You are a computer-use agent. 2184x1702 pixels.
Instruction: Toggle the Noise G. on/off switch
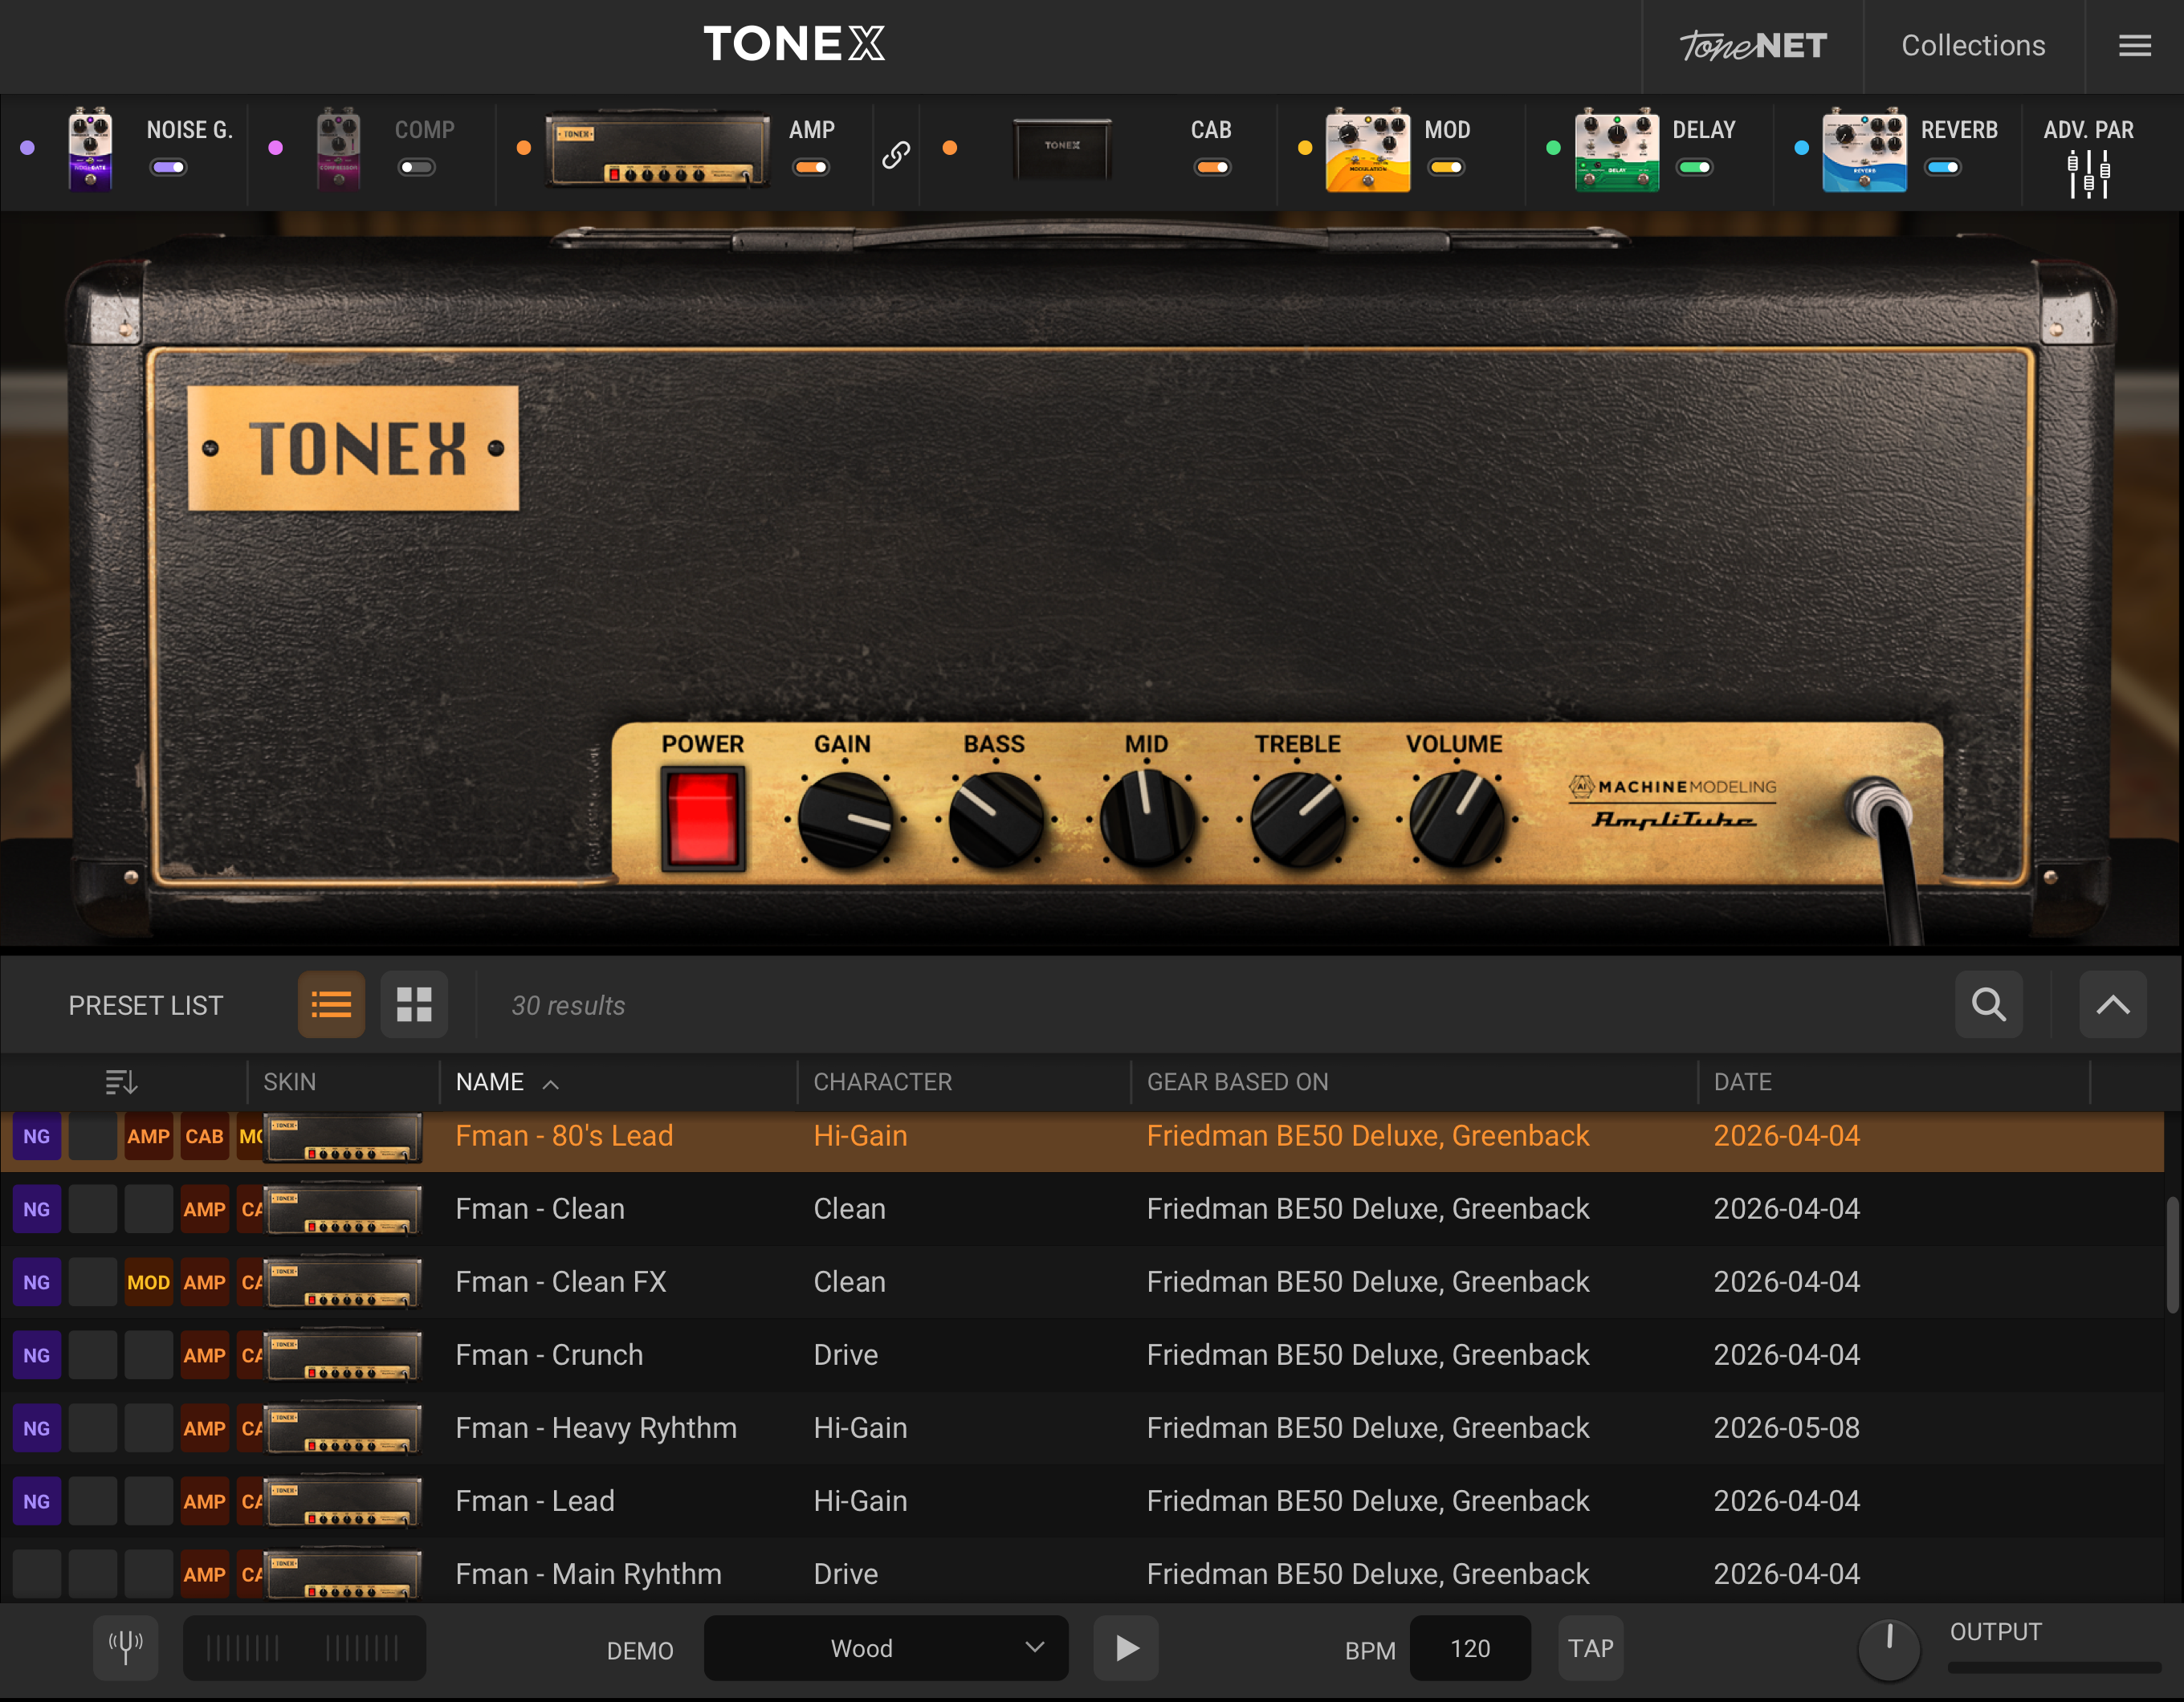(x=168, y=167)
